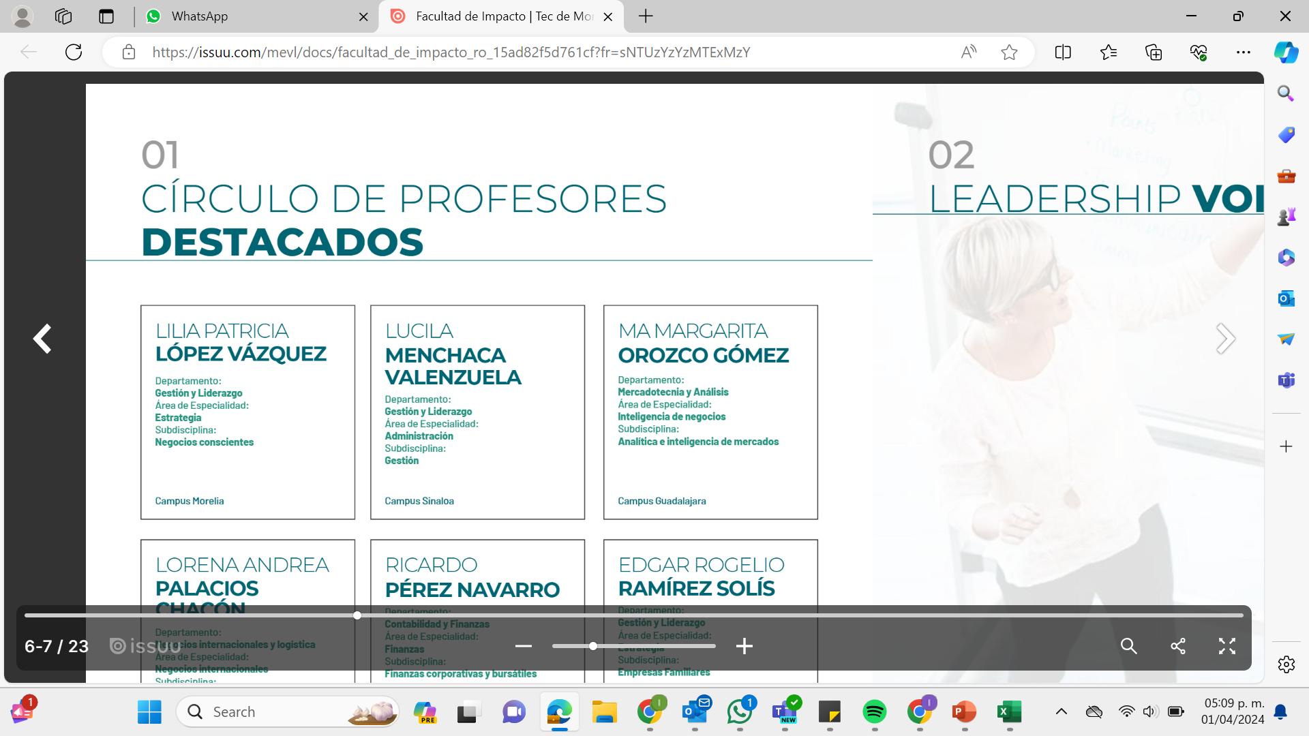This screenshot has width=1309, height=736.
Task: Zoom out with the minus button
Action: tap(523, 646)
